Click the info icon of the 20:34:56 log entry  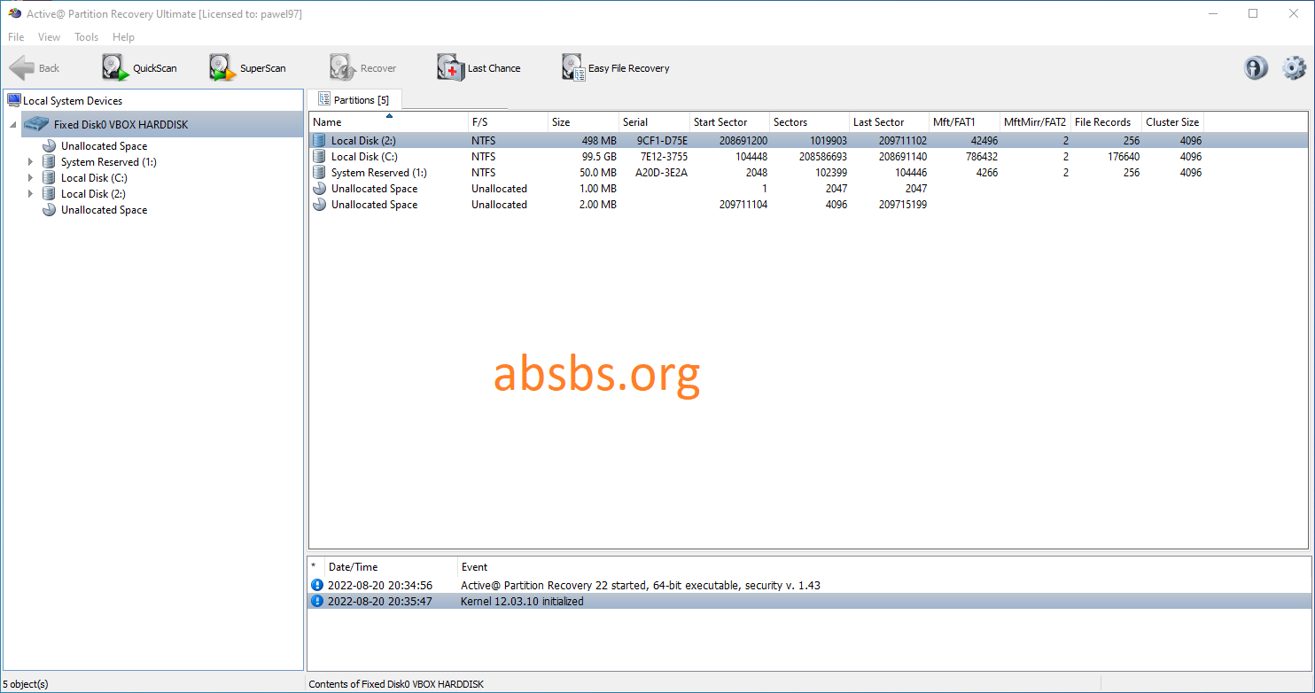[317, 586]
